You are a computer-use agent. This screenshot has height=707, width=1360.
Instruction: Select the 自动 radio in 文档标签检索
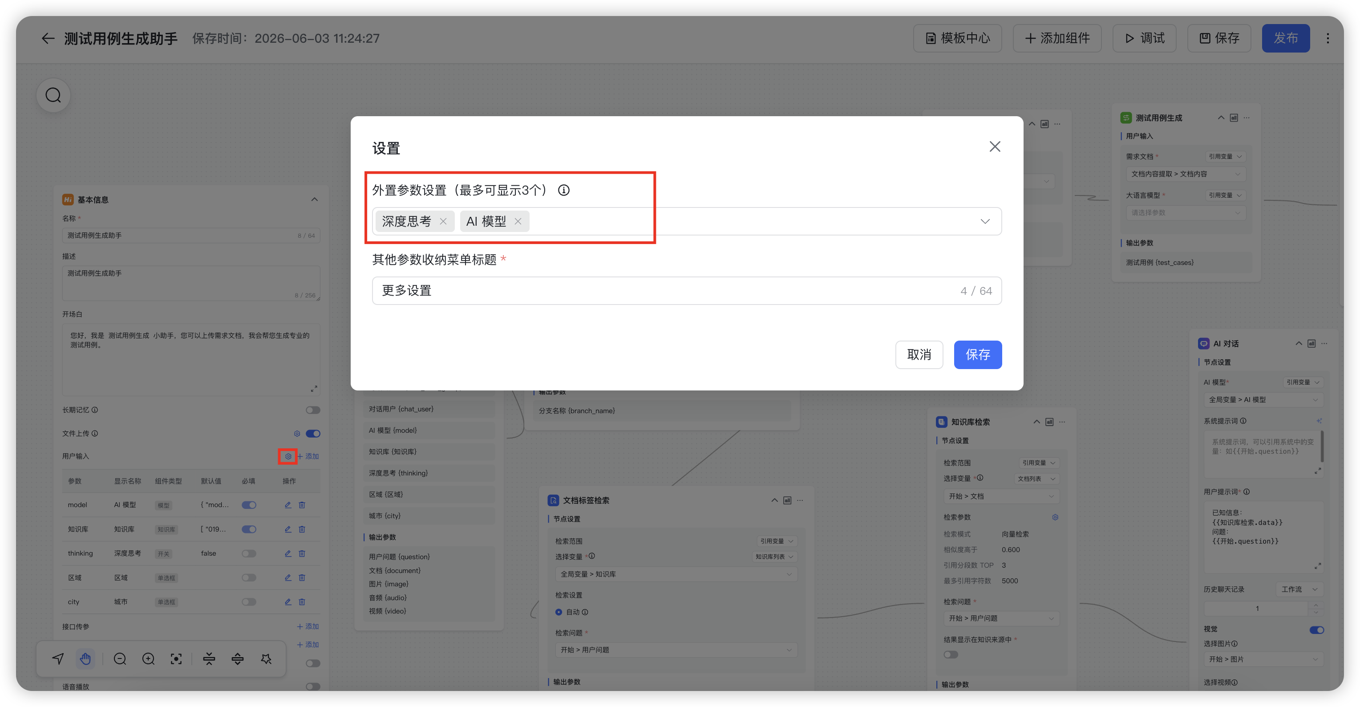tap(559, 612)
